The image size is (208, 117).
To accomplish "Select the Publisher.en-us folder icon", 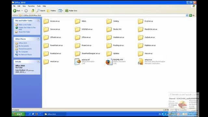I will [x=140, y=45].
